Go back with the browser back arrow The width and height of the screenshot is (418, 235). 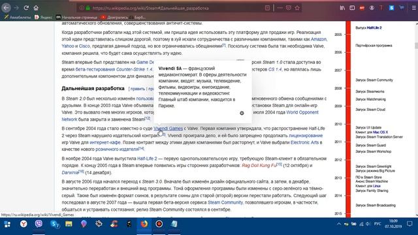click(x=6, y=8)
